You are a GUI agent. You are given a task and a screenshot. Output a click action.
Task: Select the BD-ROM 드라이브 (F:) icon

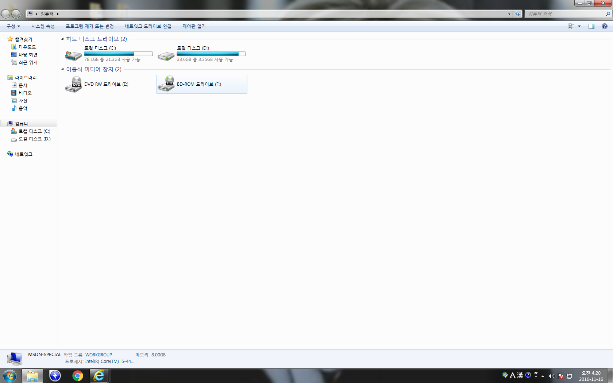pos(166,84)
